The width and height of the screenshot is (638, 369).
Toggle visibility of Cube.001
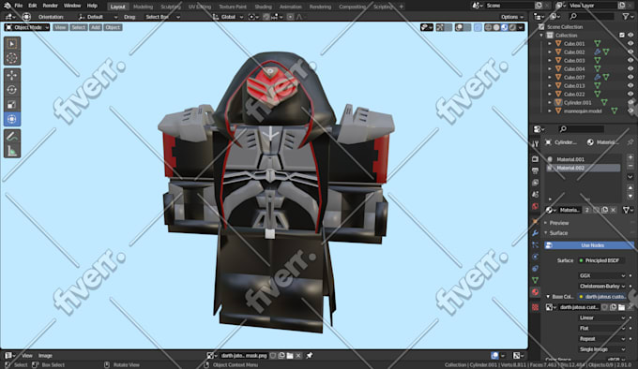630,43
